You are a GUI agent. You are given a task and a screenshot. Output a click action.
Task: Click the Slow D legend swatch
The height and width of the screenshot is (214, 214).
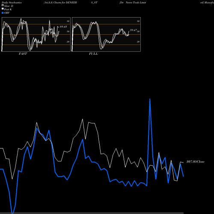(x=3, y=6)
